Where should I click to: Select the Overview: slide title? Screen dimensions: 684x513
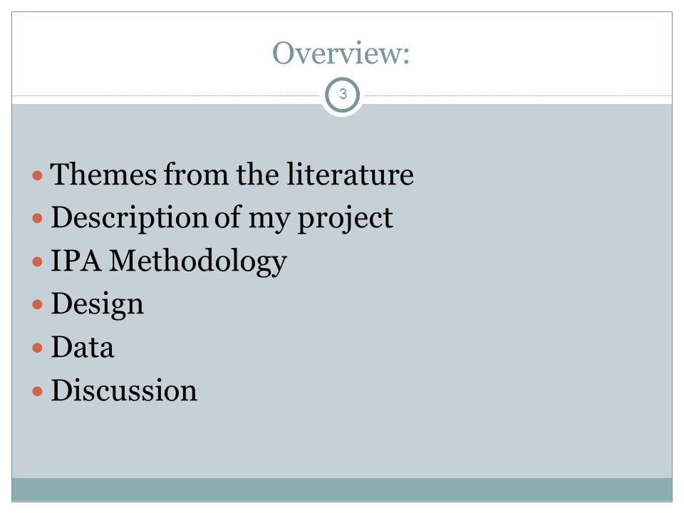(341, 53)
